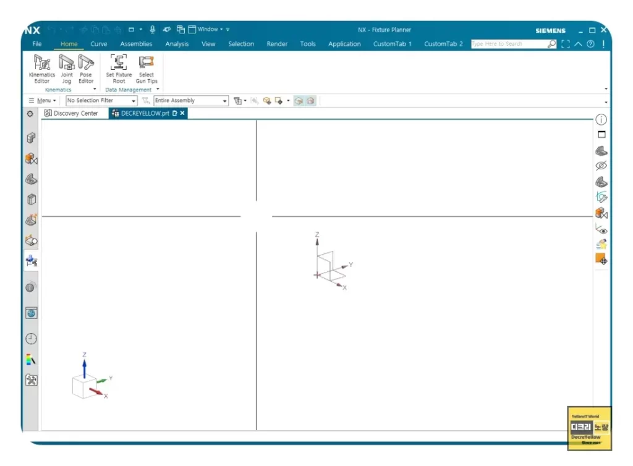Screen dimensions: 633x466
Task: Open the Tools ribbon tab
Action: tap(308, 44)
